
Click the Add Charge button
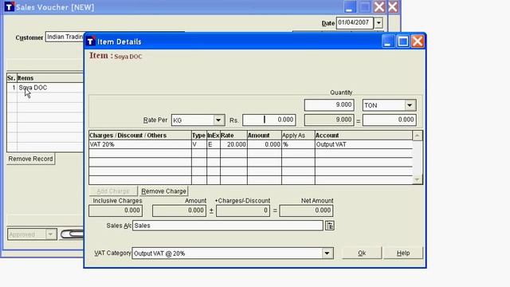tap(113, 191)
